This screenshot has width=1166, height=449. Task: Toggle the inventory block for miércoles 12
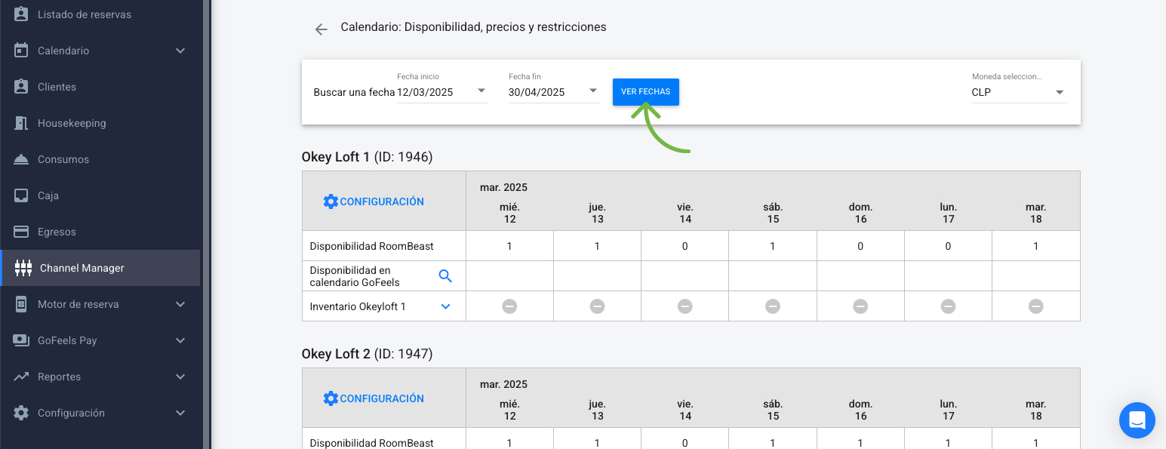[509, 306]
